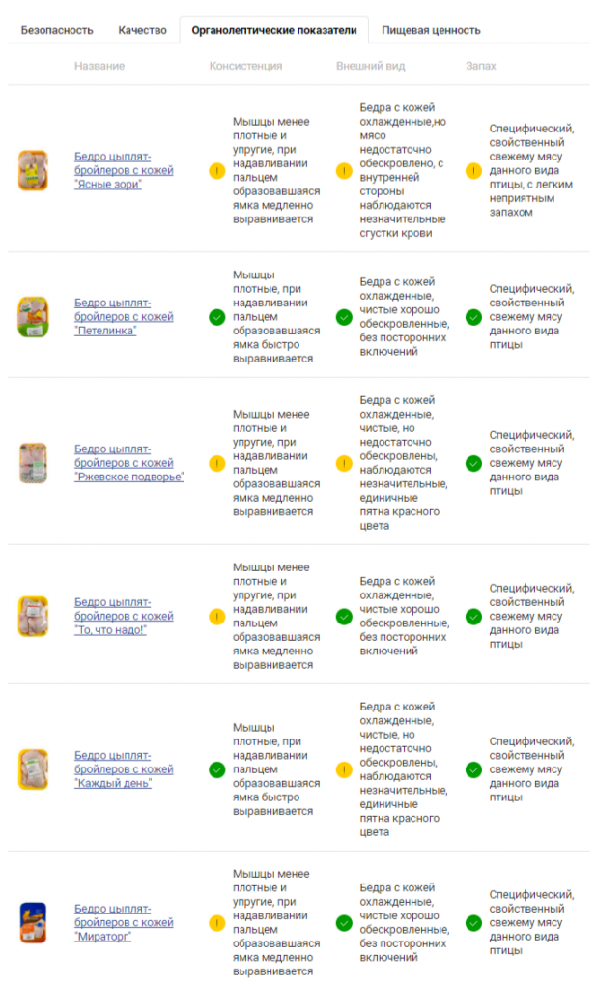The image size is (596, 986).
Task: Click yellow warning icon for "Ясные зори" smell
Action: (473, 171)
